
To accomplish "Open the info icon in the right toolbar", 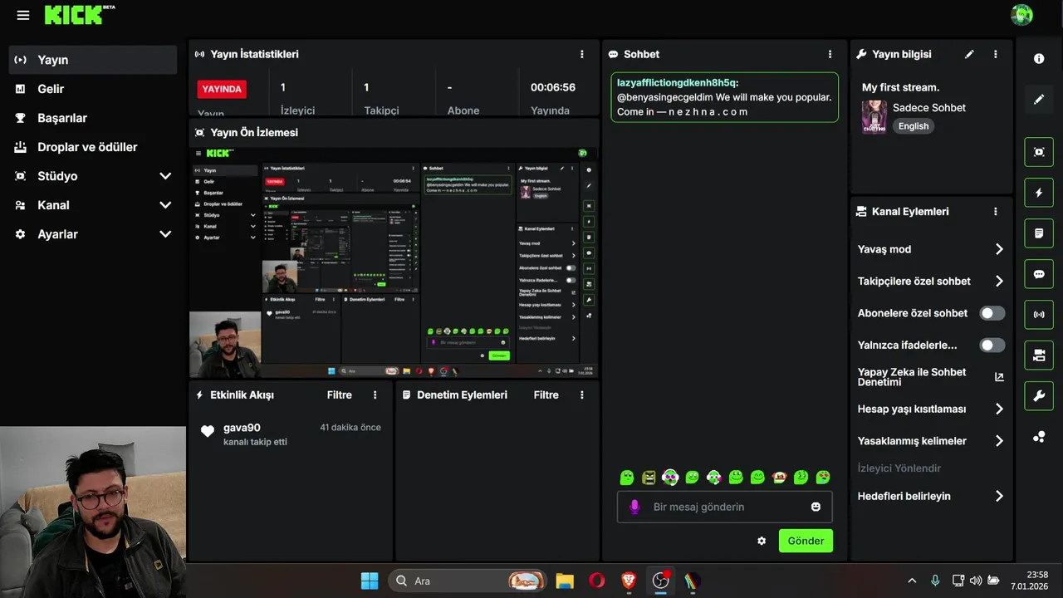I will click(x=1039, y=58).
